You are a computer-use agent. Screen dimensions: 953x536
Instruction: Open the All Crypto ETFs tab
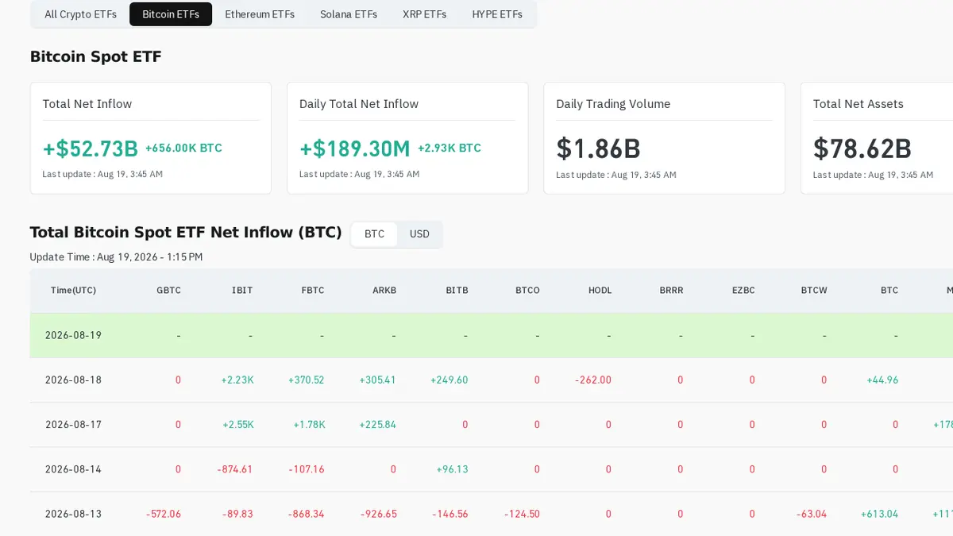tap(80, 14)
